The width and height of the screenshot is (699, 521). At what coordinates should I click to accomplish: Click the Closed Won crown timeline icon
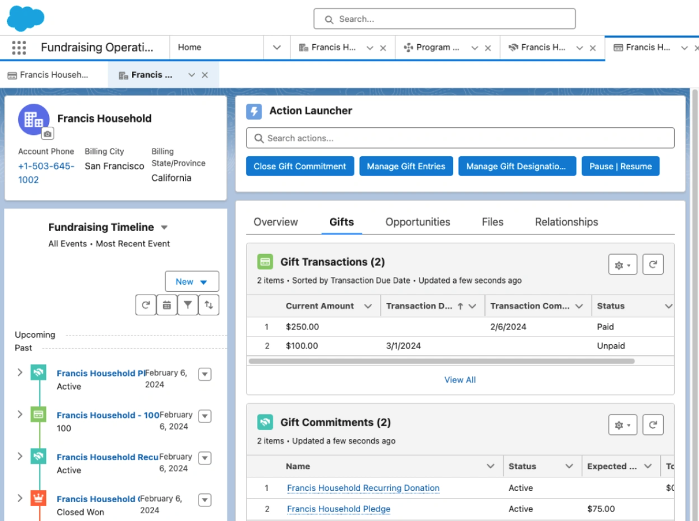click(x=38, y=498)
